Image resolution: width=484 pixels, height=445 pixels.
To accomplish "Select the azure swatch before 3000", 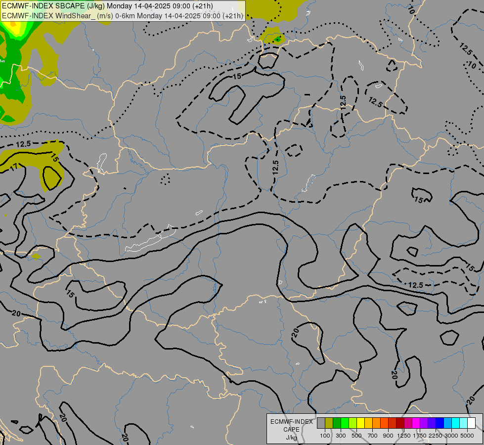I will click(x=447, y=423).
